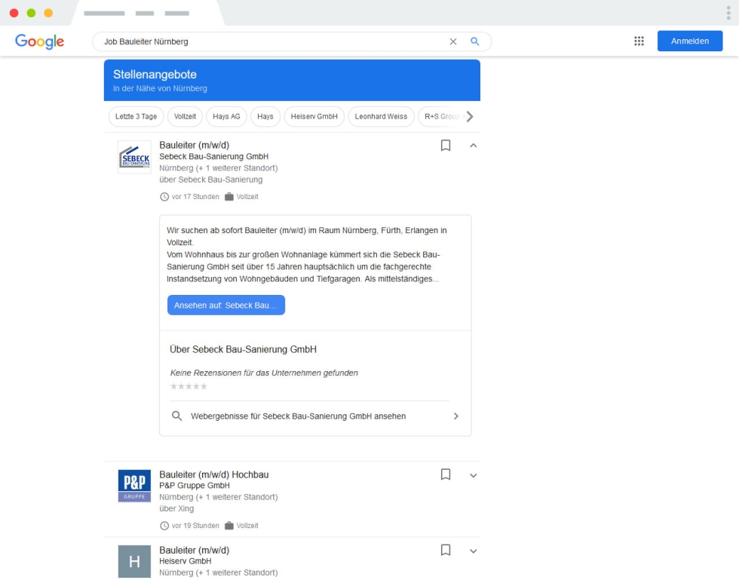Collapse the Sebeck Bau-Sanierung job details
This screenshot has width=739, height=580.
coord(474,146)
